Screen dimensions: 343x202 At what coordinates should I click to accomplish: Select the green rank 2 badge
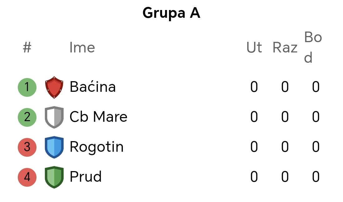(x=27, y=117)
